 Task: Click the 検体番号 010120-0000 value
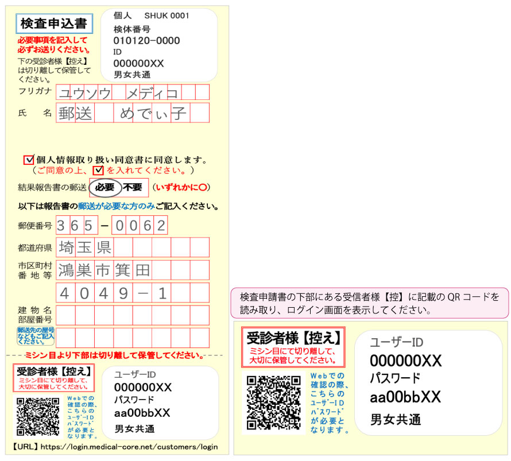click(146, 41)
